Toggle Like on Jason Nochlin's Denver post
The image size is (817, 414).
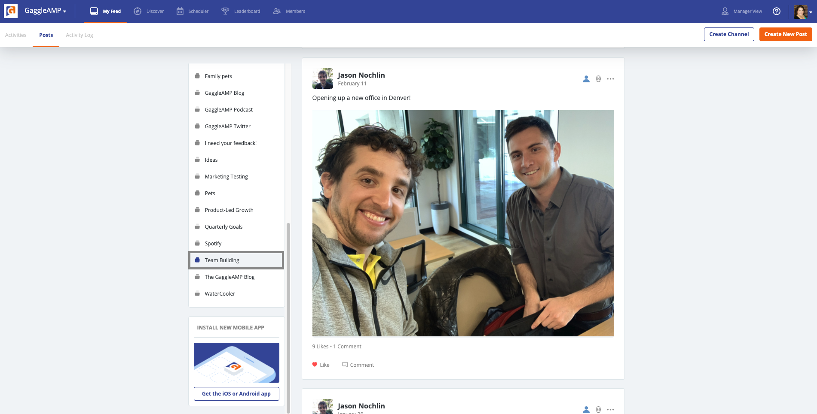(x=321, y=364)
